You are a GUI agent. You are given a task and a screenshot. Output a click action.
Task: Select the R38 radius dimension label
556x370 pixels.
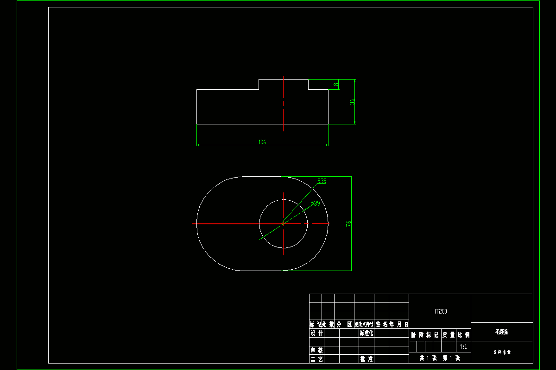322,181
